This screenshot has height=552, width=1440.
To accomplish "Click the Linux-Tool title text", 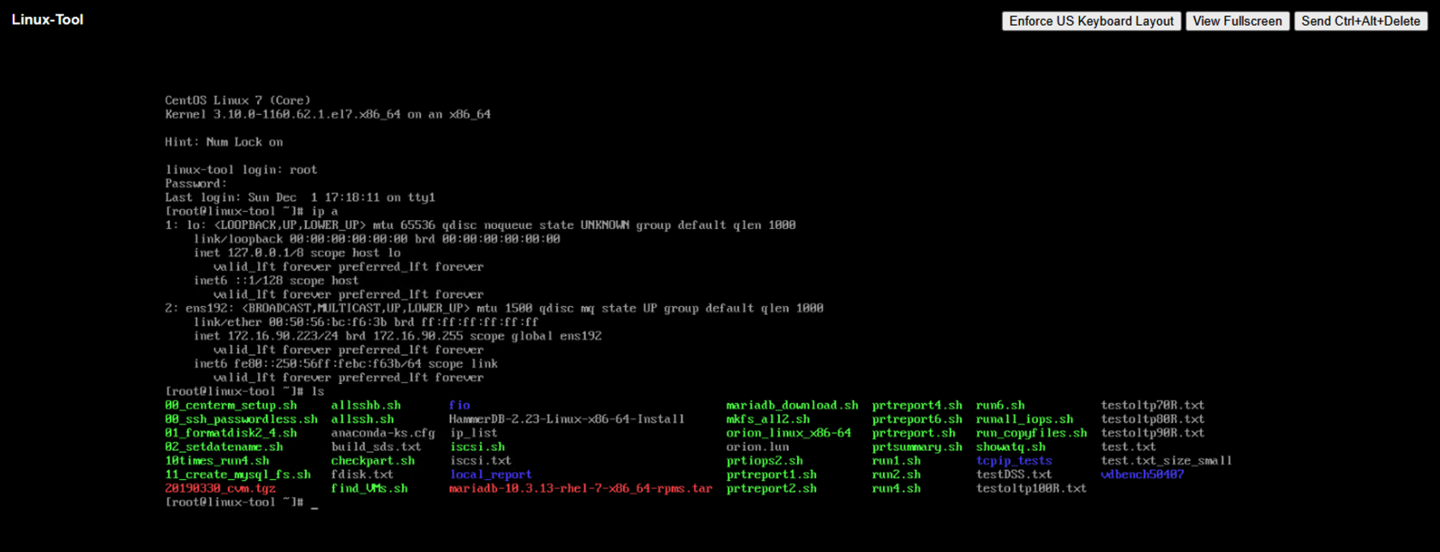I will pos(47,20).
